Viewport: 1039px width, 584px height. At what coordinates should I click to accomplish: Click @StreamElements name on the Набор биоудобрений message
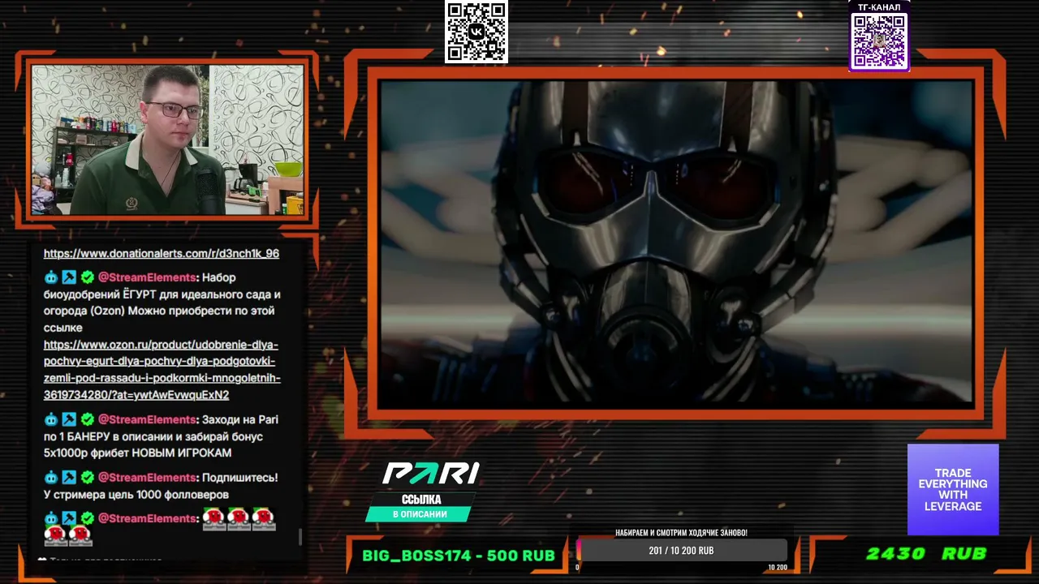(147, 277)
